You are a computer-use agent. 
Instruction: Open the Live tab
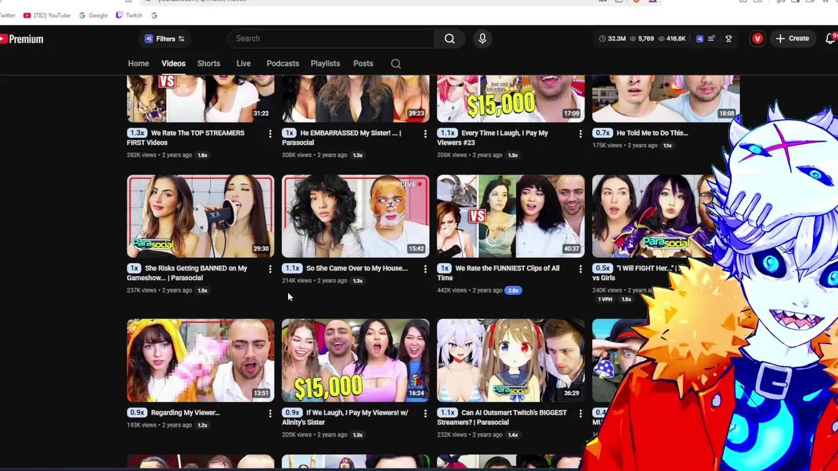(x=244, y=63)
